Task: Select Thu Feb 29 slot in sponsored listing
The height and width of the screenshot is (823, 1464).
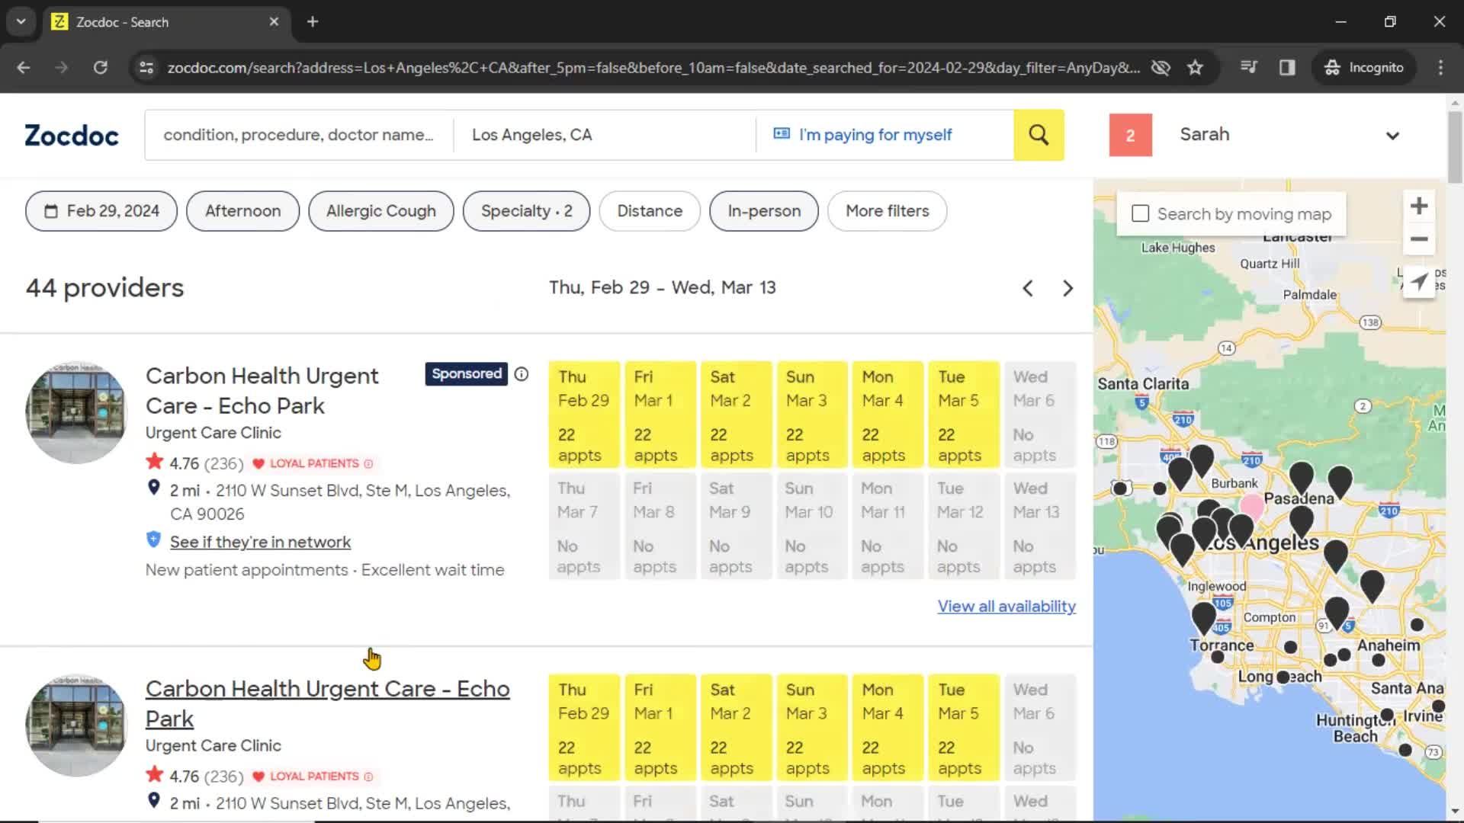Action: pos(583,415)
